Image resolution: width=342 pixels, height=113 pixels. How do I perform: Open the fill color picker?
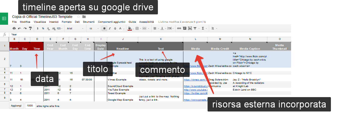131,29
